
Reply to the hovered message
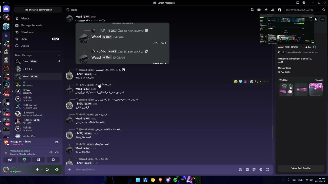256,82
